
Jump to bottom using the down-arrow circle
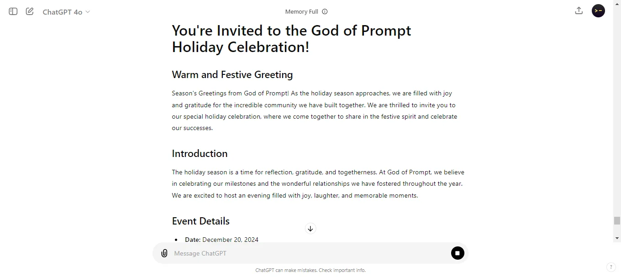[x=310, y=228]
